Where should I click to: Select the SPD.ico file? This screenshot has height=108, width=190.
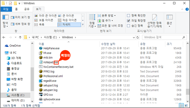46,95
